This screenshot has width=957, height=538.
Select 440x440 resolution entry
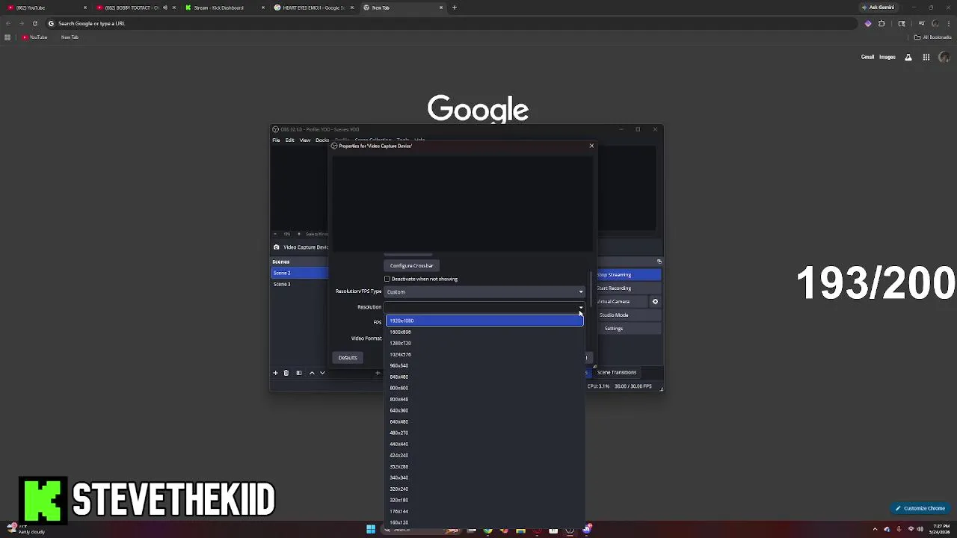pyautogui.click(x=484, y=444)
